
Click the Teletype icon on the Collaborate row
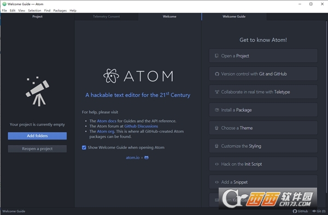217,92
